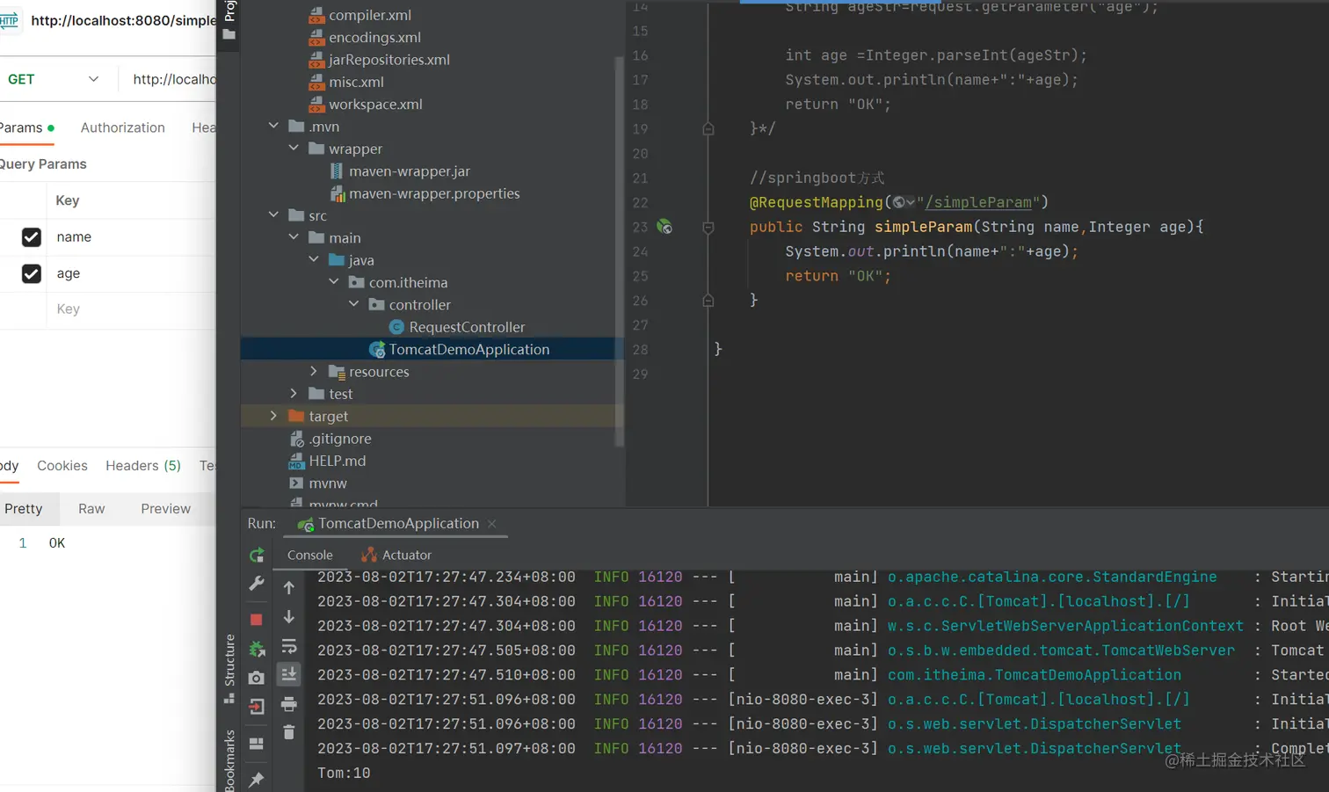Screen dimensions: 1329x792
Task: Click the Spring endpoint gutter icon on line 23
Action: click(x=664, y=227)
